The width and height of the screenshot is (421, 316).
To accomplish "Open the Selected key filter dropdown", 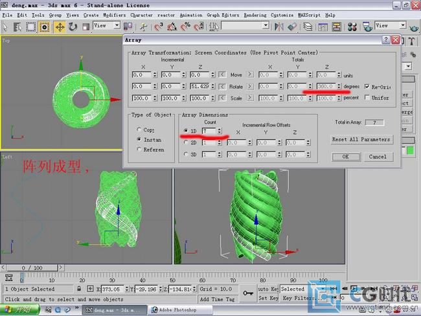I will [323, 289].
